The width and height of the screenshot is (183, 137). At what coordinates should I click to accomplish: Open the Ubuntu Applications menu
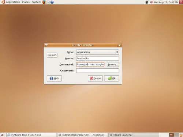(x=11, y=2)
